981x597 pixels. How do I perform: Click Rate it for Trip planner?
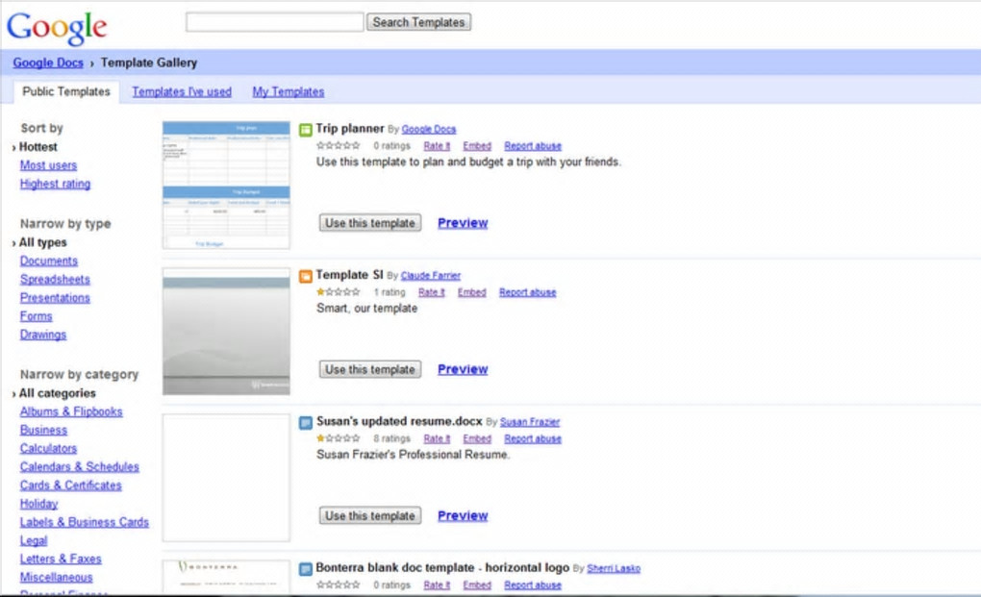pyautogui.click(x=437, y=146)
